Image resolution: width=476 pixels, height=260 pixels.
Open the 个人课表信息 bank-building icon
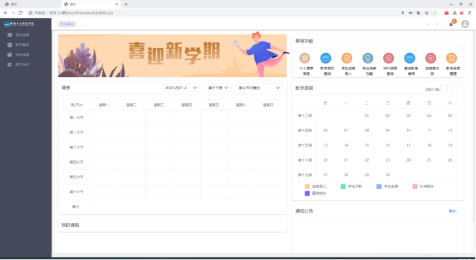point(305,58)
